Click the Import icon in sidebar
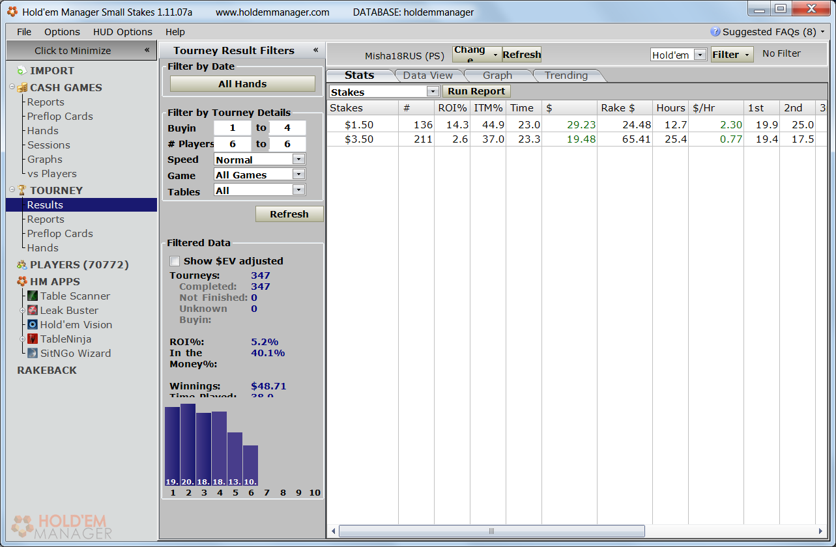 22,71
